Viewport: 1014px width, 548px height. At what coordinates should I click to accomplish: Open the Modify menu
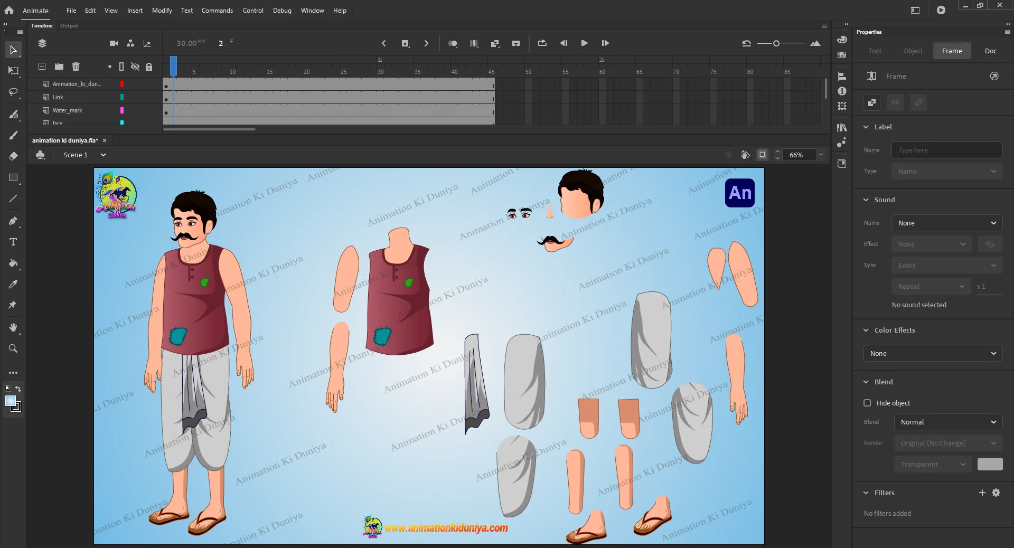(x=162, y=11)
